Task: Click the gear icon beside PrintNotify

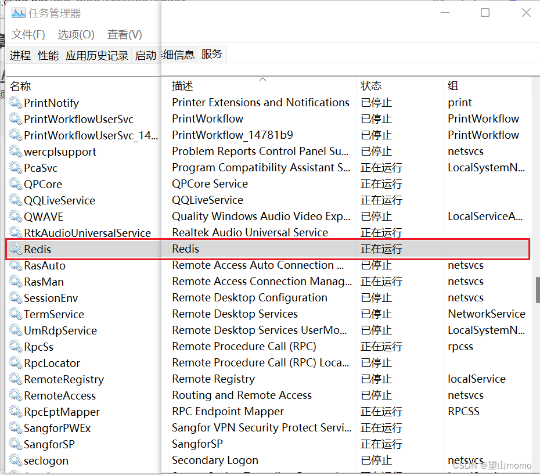Action: click(x=16, y=103)
